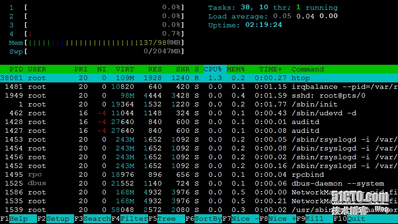Select the process row with PID 1539
Screen dimensions: 398x224
point(199,210)
